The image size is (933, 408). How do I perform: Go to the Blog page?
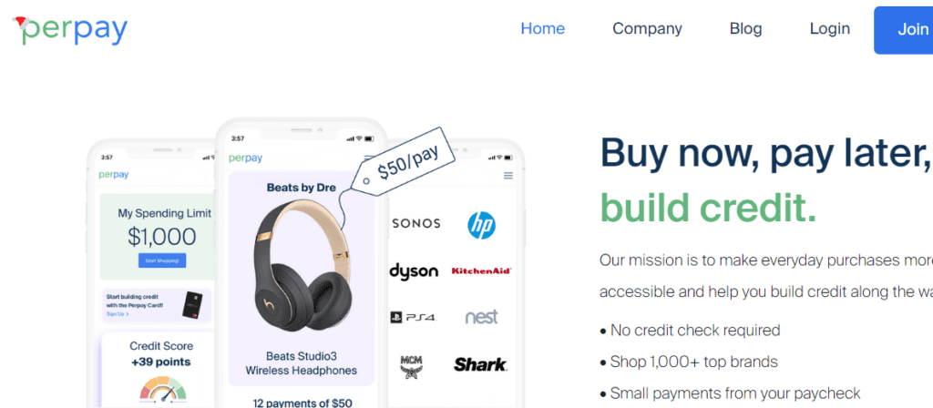[745, 28]
